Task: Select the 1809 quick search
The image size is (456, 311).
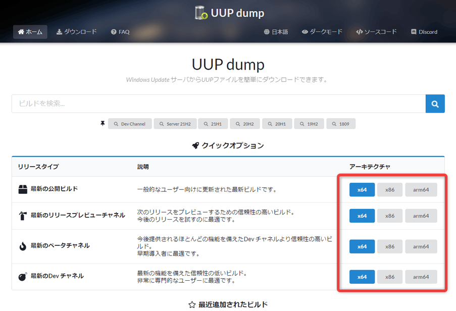Action: tap(341, 124)
